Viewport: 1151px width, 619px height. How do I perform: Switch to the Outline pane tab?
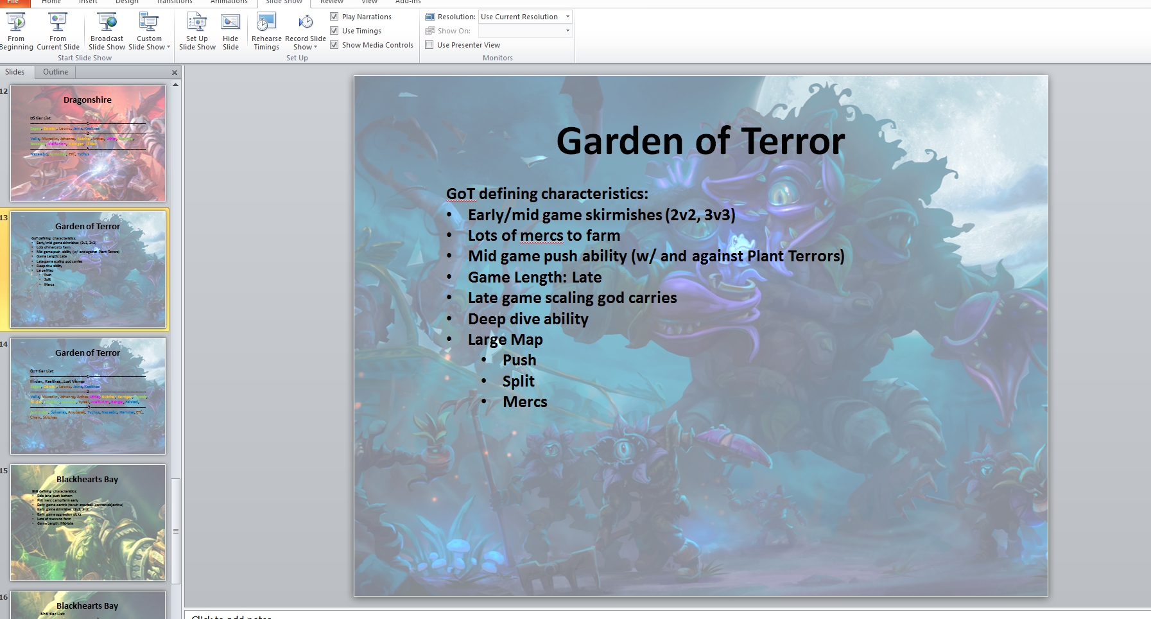click(55, 72)
